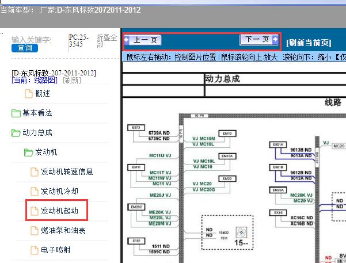346x263 pixels.
Task: Click the 概述 document icon
Action: coord(28,94)
